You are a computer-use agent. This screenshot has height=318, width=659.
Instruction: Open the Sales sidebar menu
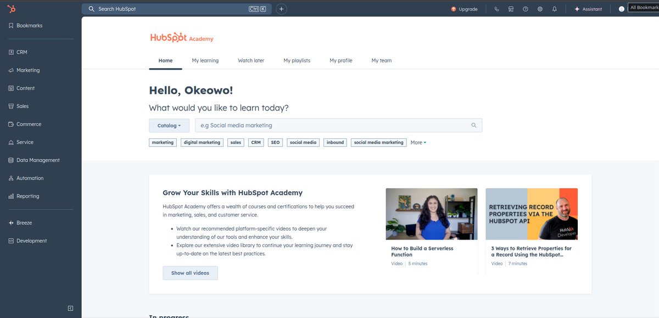point(19,106)
